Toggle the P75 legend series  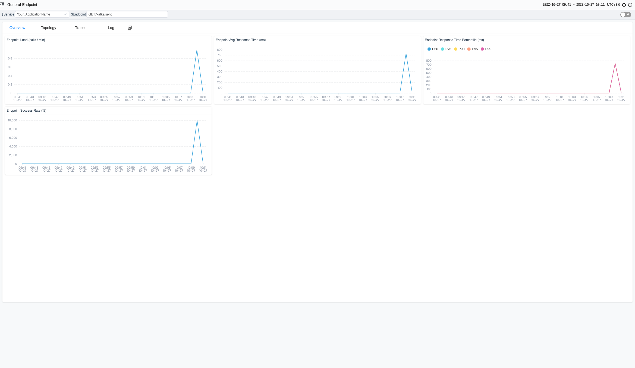tap(446, 49)
